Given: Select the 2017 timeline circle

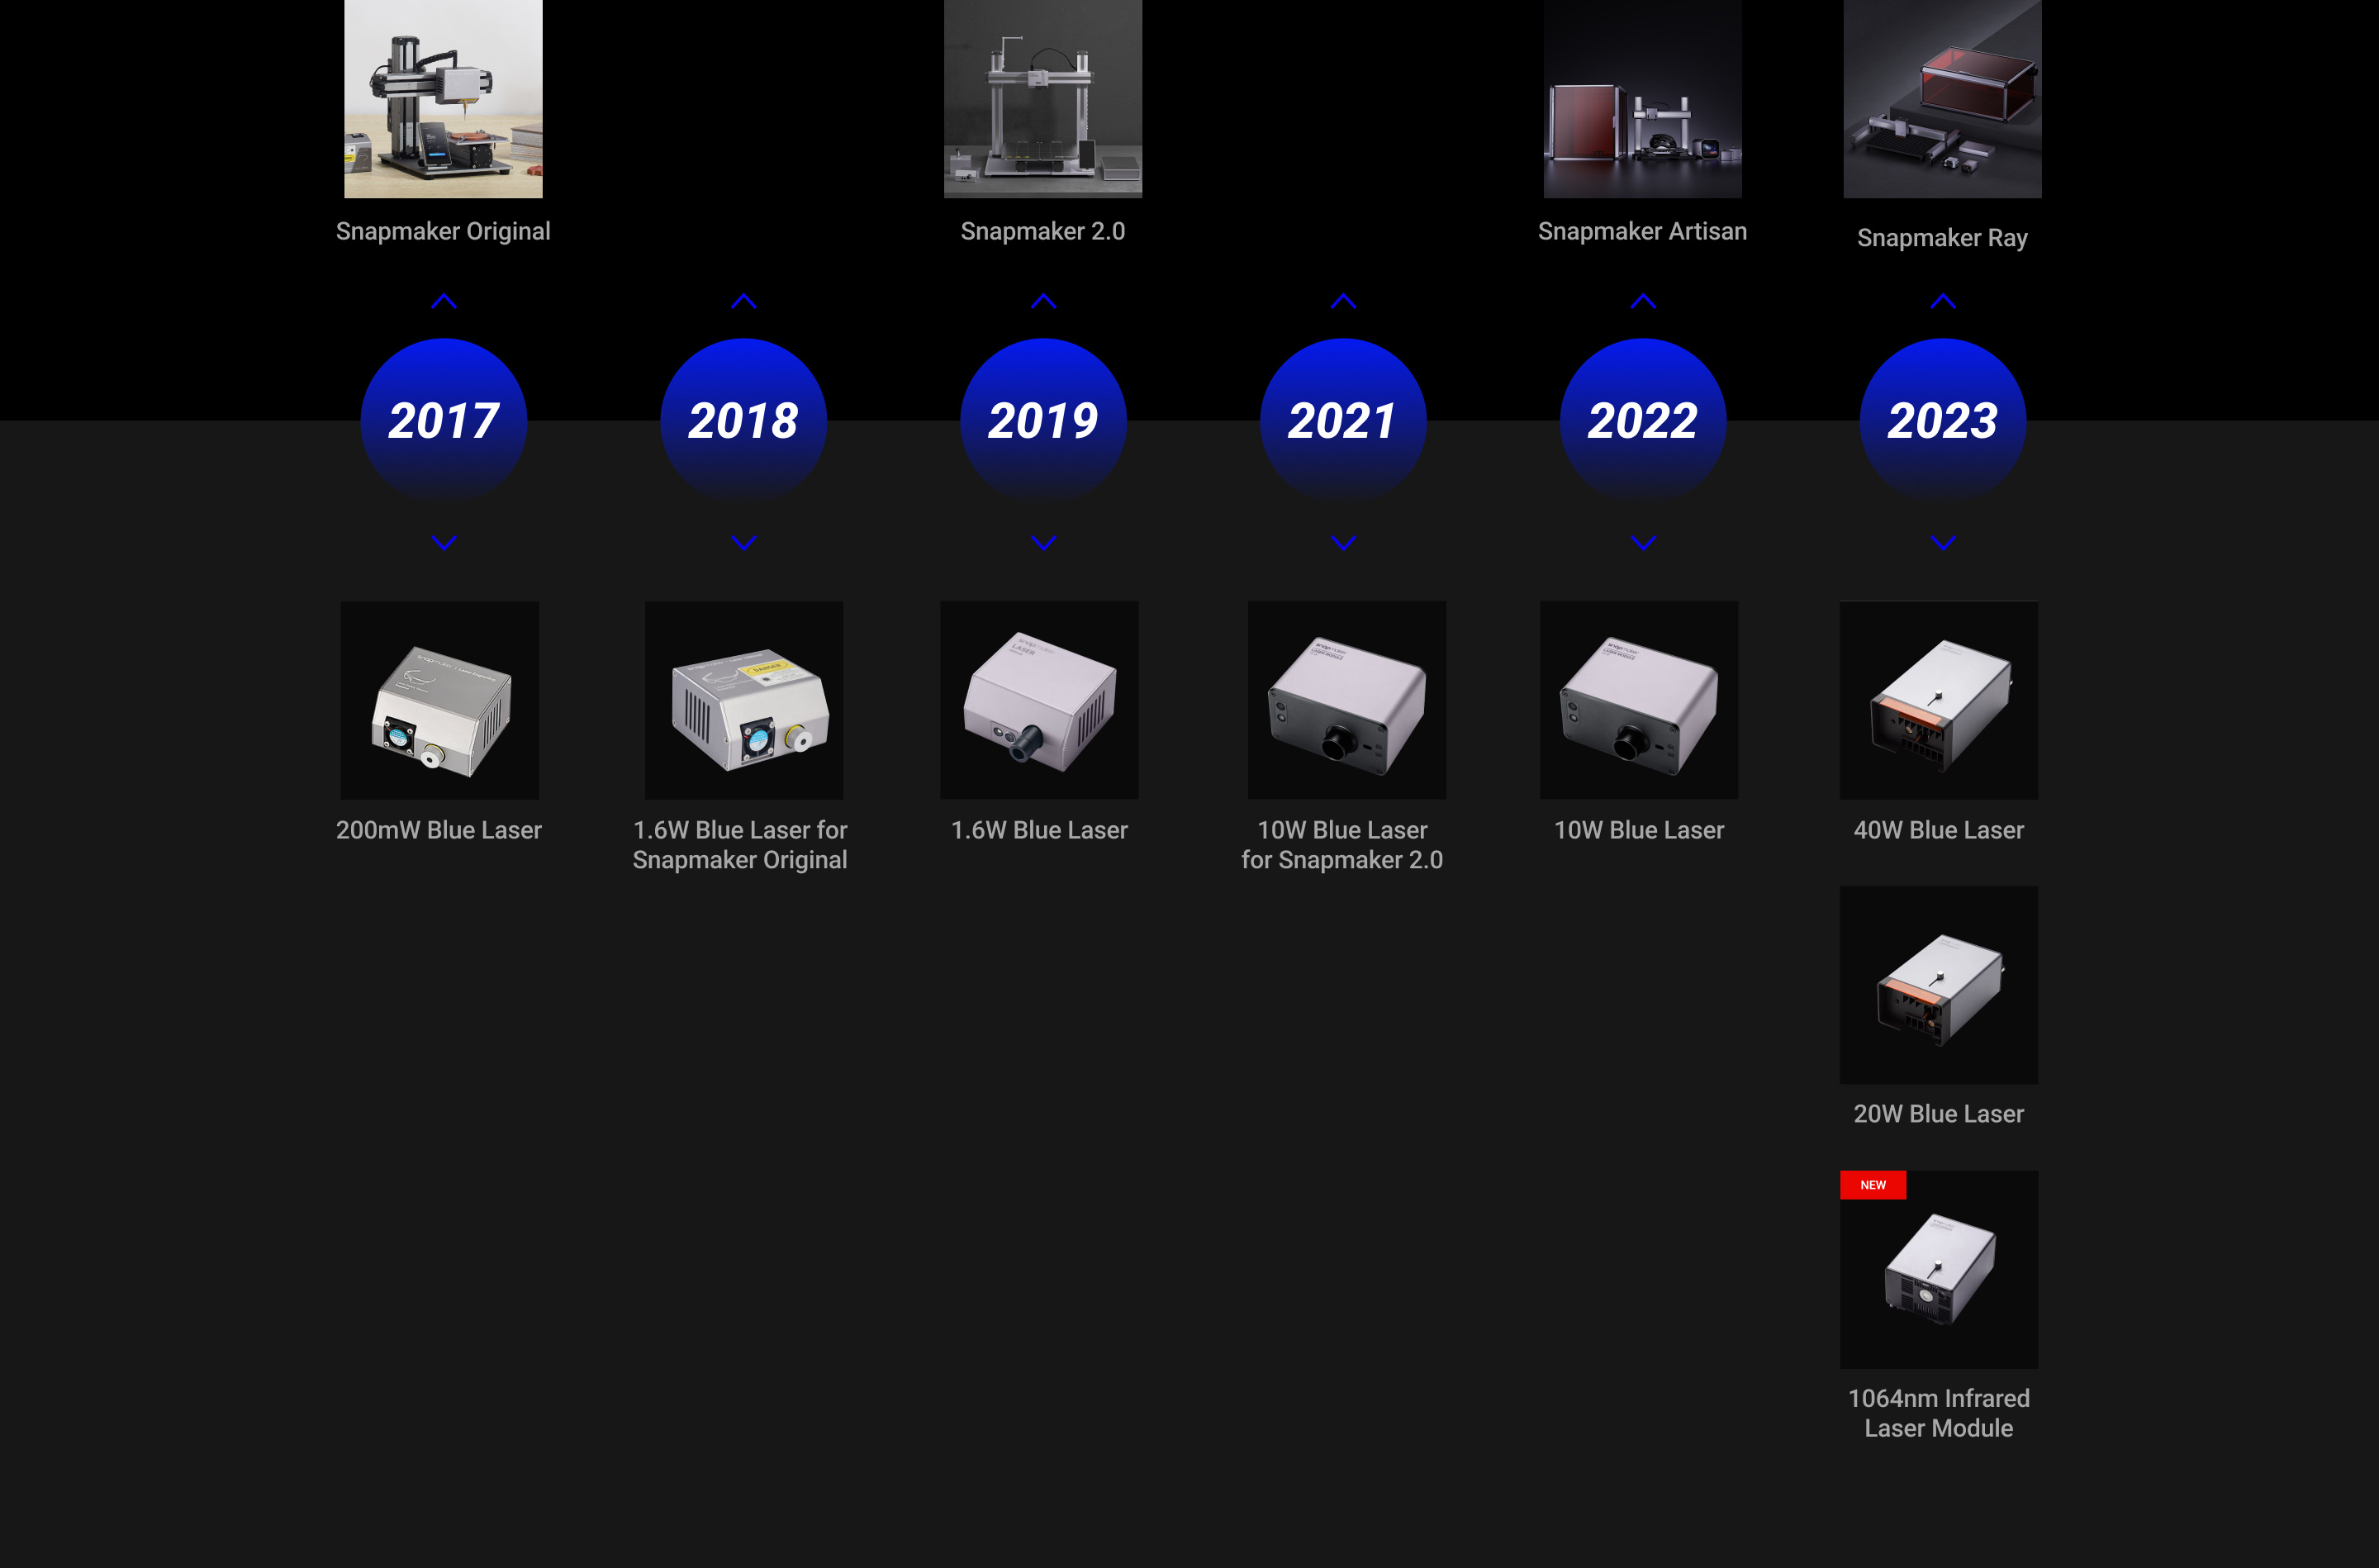Looking at the screenshot, I should click(444, 421).
